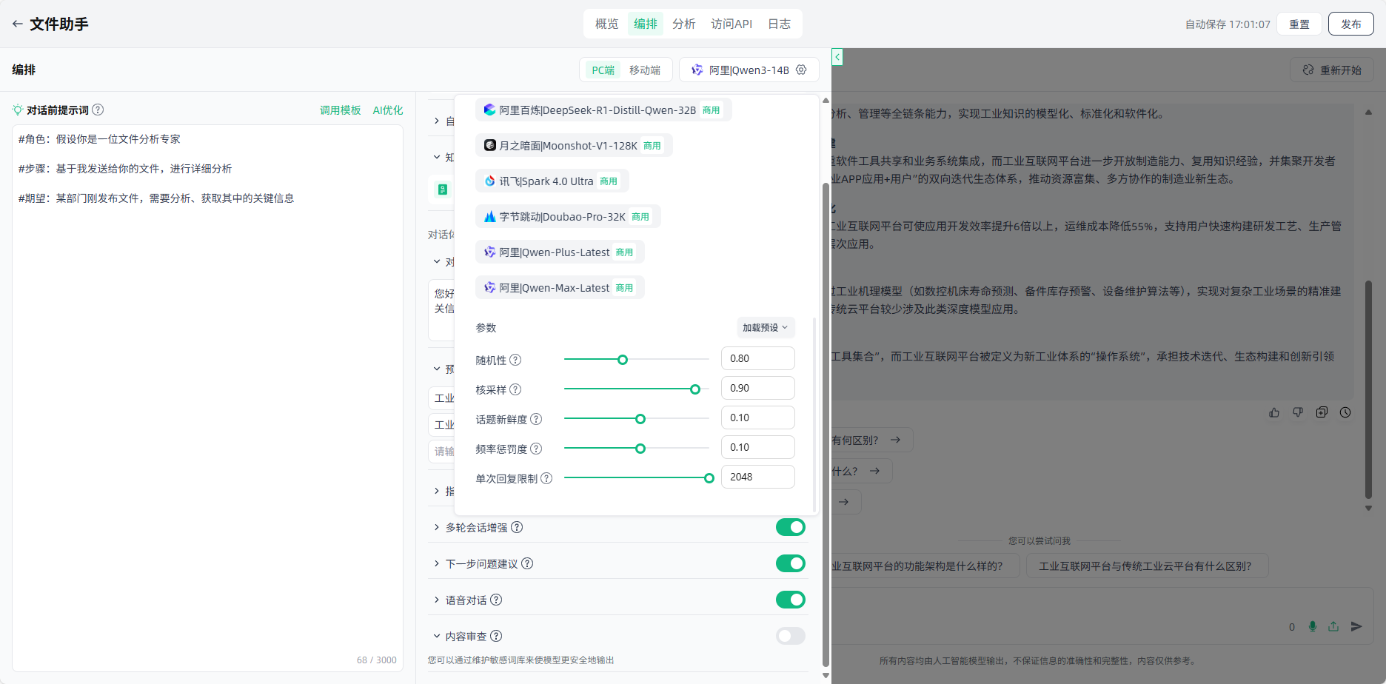Click the 调用模板 link
The image size is (1386, 684).
coord(341,110)
